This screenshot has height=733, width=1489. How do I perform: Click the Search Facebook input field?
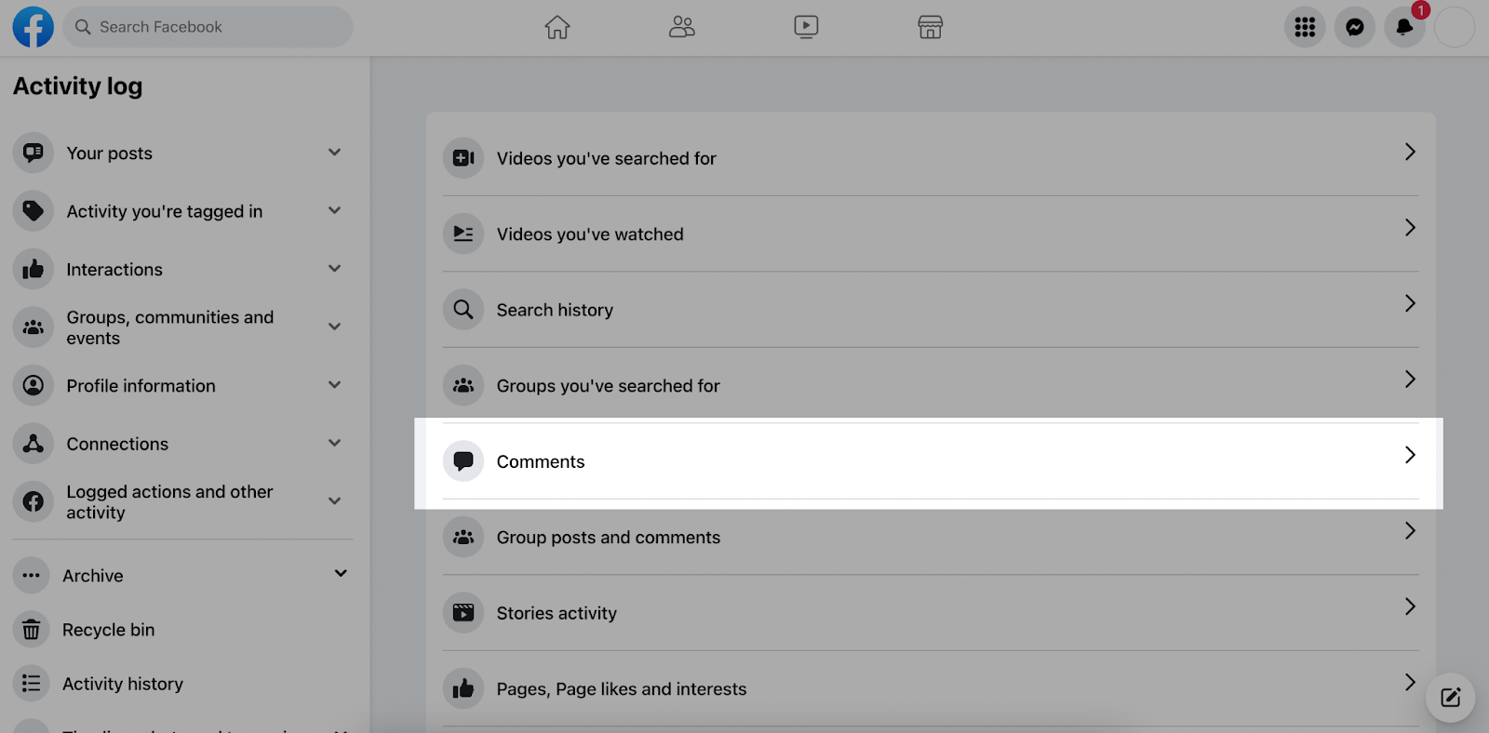pyautogui.click(x=208, y=27)
